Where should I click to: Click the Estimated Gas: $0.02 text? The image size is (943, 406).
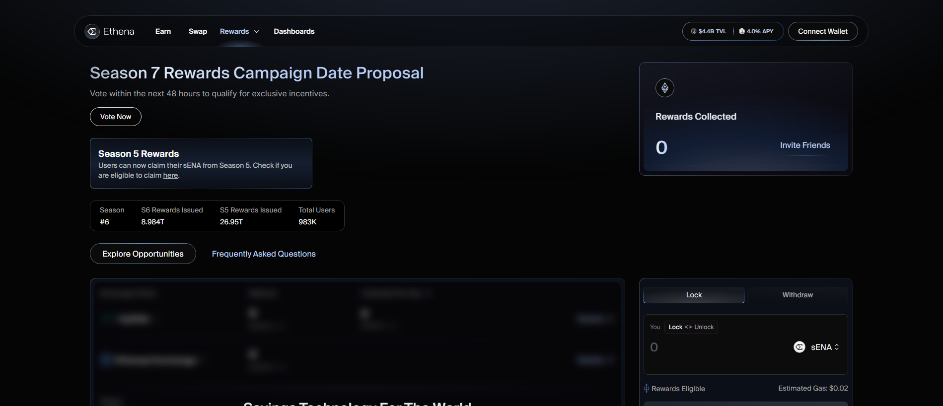point(813,388)
